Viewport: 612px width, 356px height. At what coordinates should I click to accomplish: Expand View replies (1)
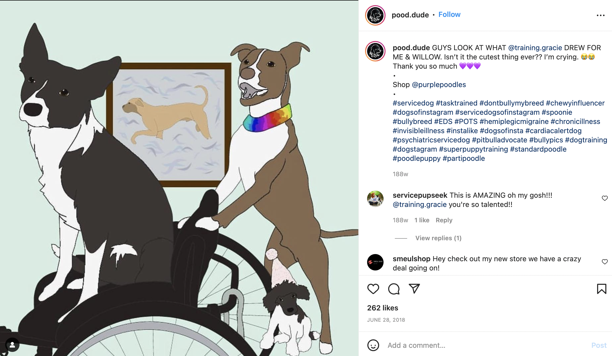(438, 238)
